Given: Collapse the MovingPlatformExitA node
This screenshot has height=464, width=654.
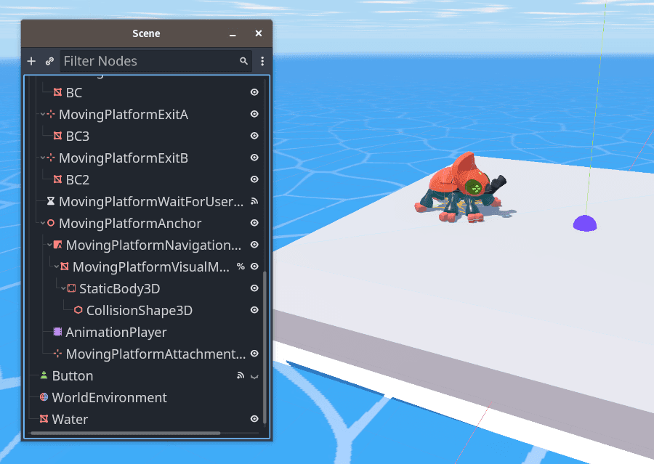Looking at the screenshot, I should (x=43, y=114).
